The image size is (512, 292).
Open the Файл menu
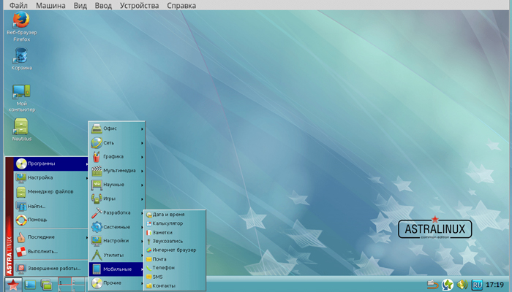(18, 6)
